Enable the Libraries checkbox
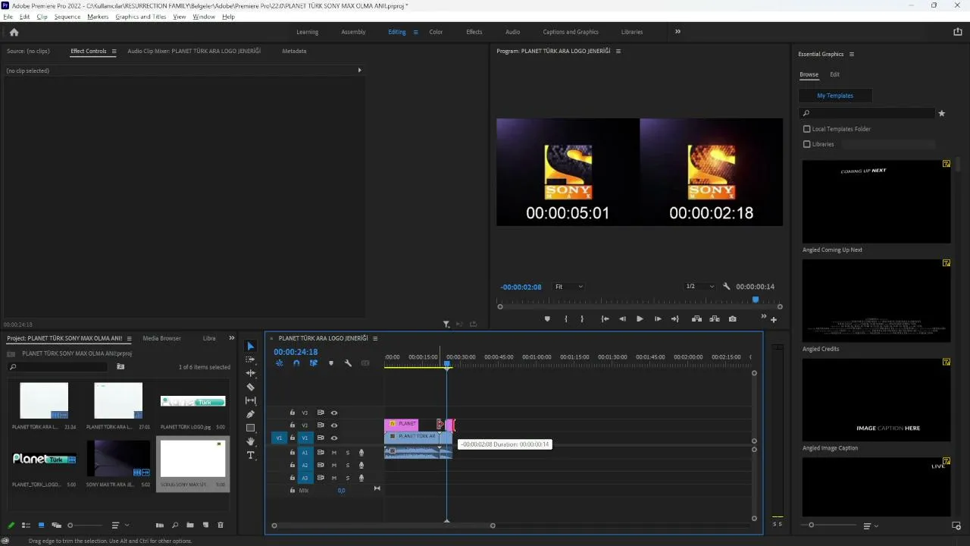 (807, 144)
